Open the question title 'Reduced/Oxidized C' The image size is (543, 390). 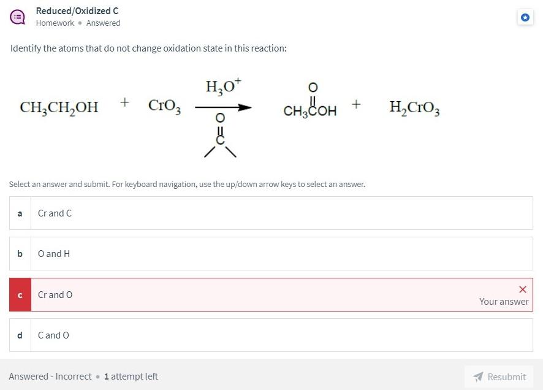click(76, 10)
